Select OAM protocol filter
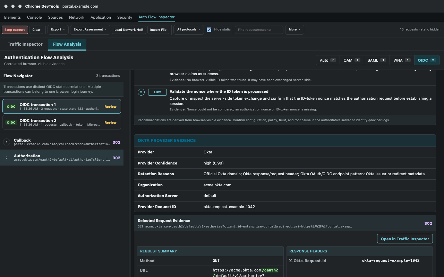Viewport: 444px width, 277px height. pos(351,60)
